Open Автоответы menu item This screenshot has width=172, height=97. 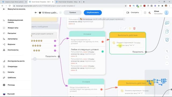[13, 39]
